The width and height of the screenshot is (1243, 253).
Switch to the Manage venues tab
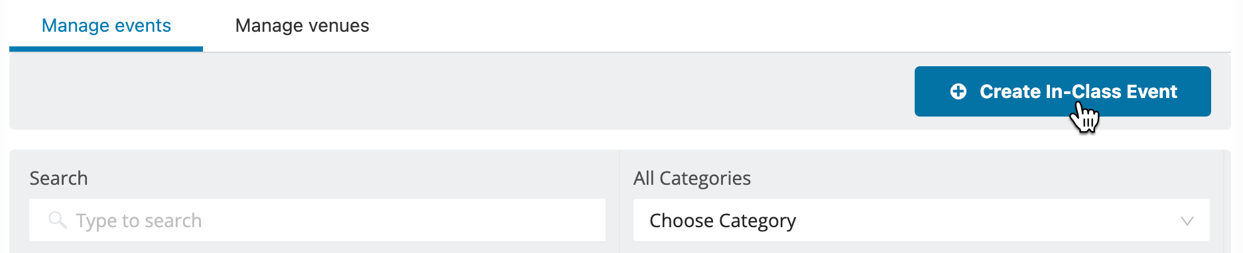click(x=302, y=26)
